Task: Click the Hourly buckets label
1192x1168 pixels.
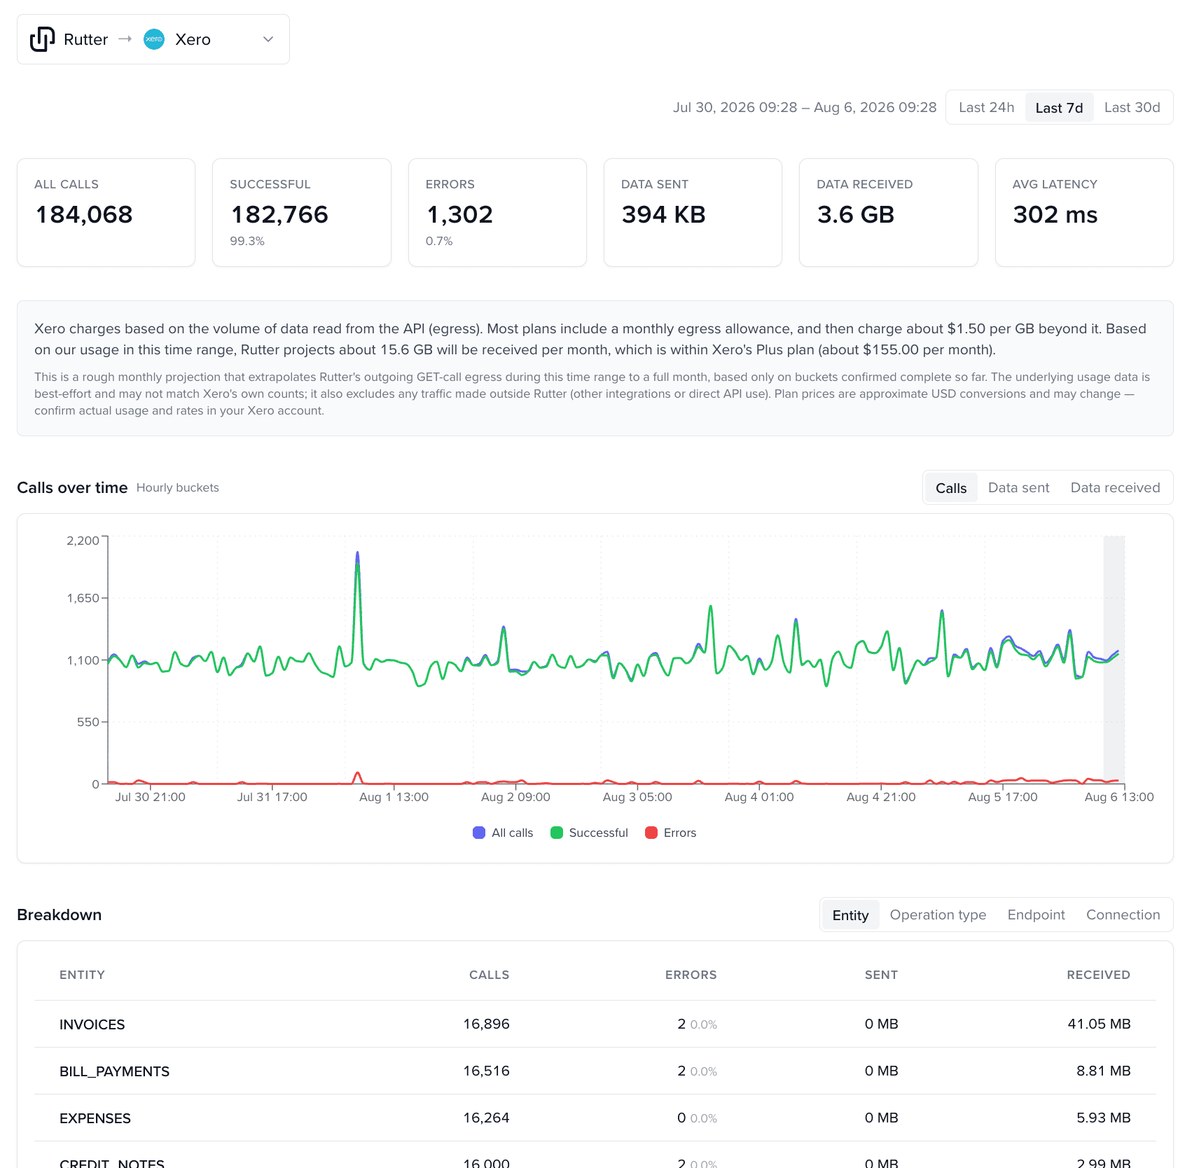Action: click(x=177, y=487)
